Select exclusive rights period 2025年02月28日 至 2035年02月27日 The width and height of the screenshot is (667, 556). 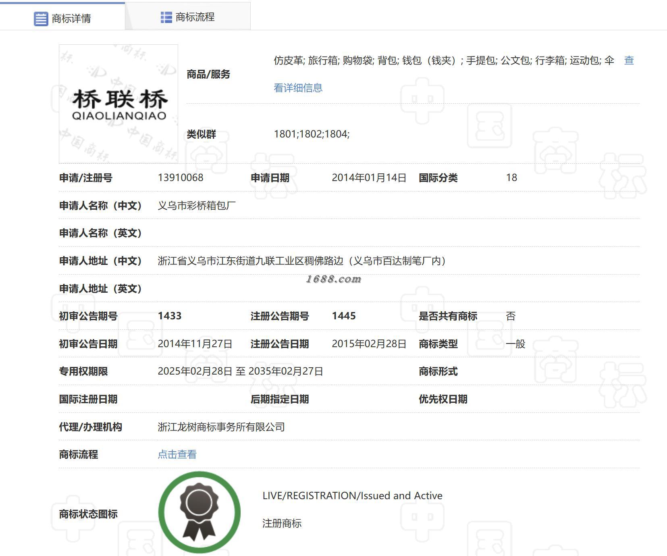[241, 371]
